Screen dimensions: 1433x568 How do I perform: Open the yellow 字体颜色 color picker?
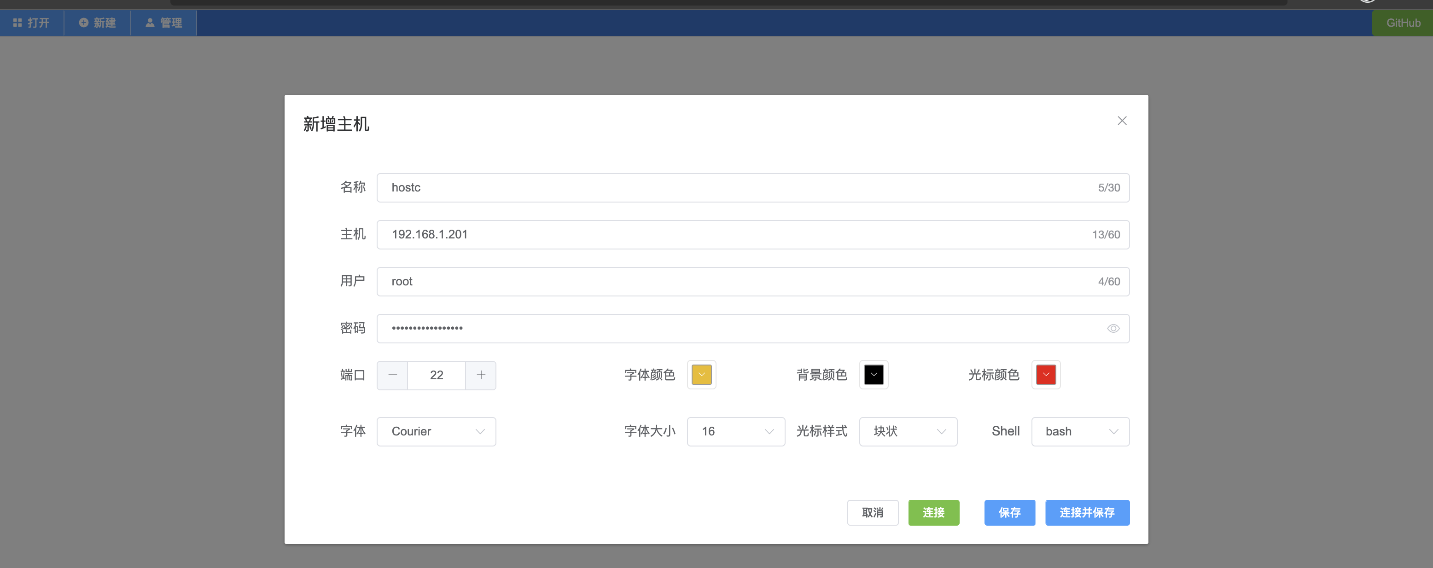(x=701, y=374)
